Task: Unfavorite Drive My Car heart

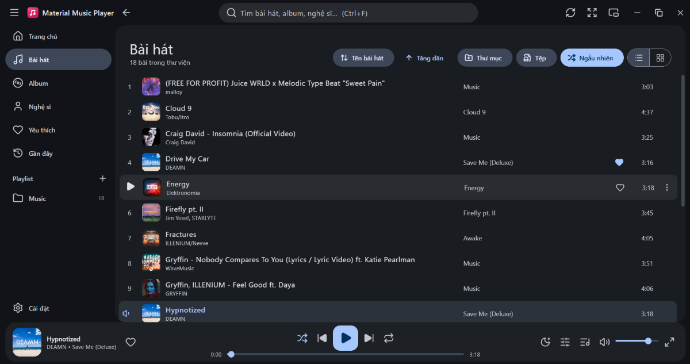Action: coord(619,163)
